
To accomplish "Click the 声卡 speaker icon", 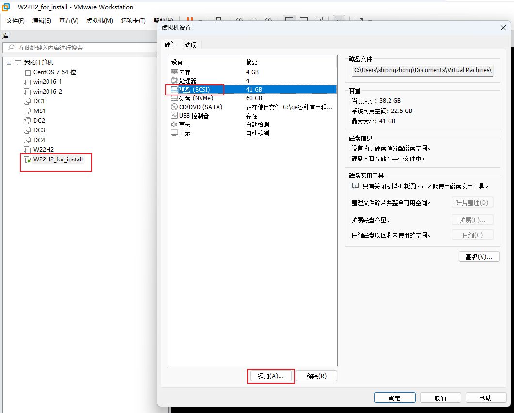I will (174, 125).
